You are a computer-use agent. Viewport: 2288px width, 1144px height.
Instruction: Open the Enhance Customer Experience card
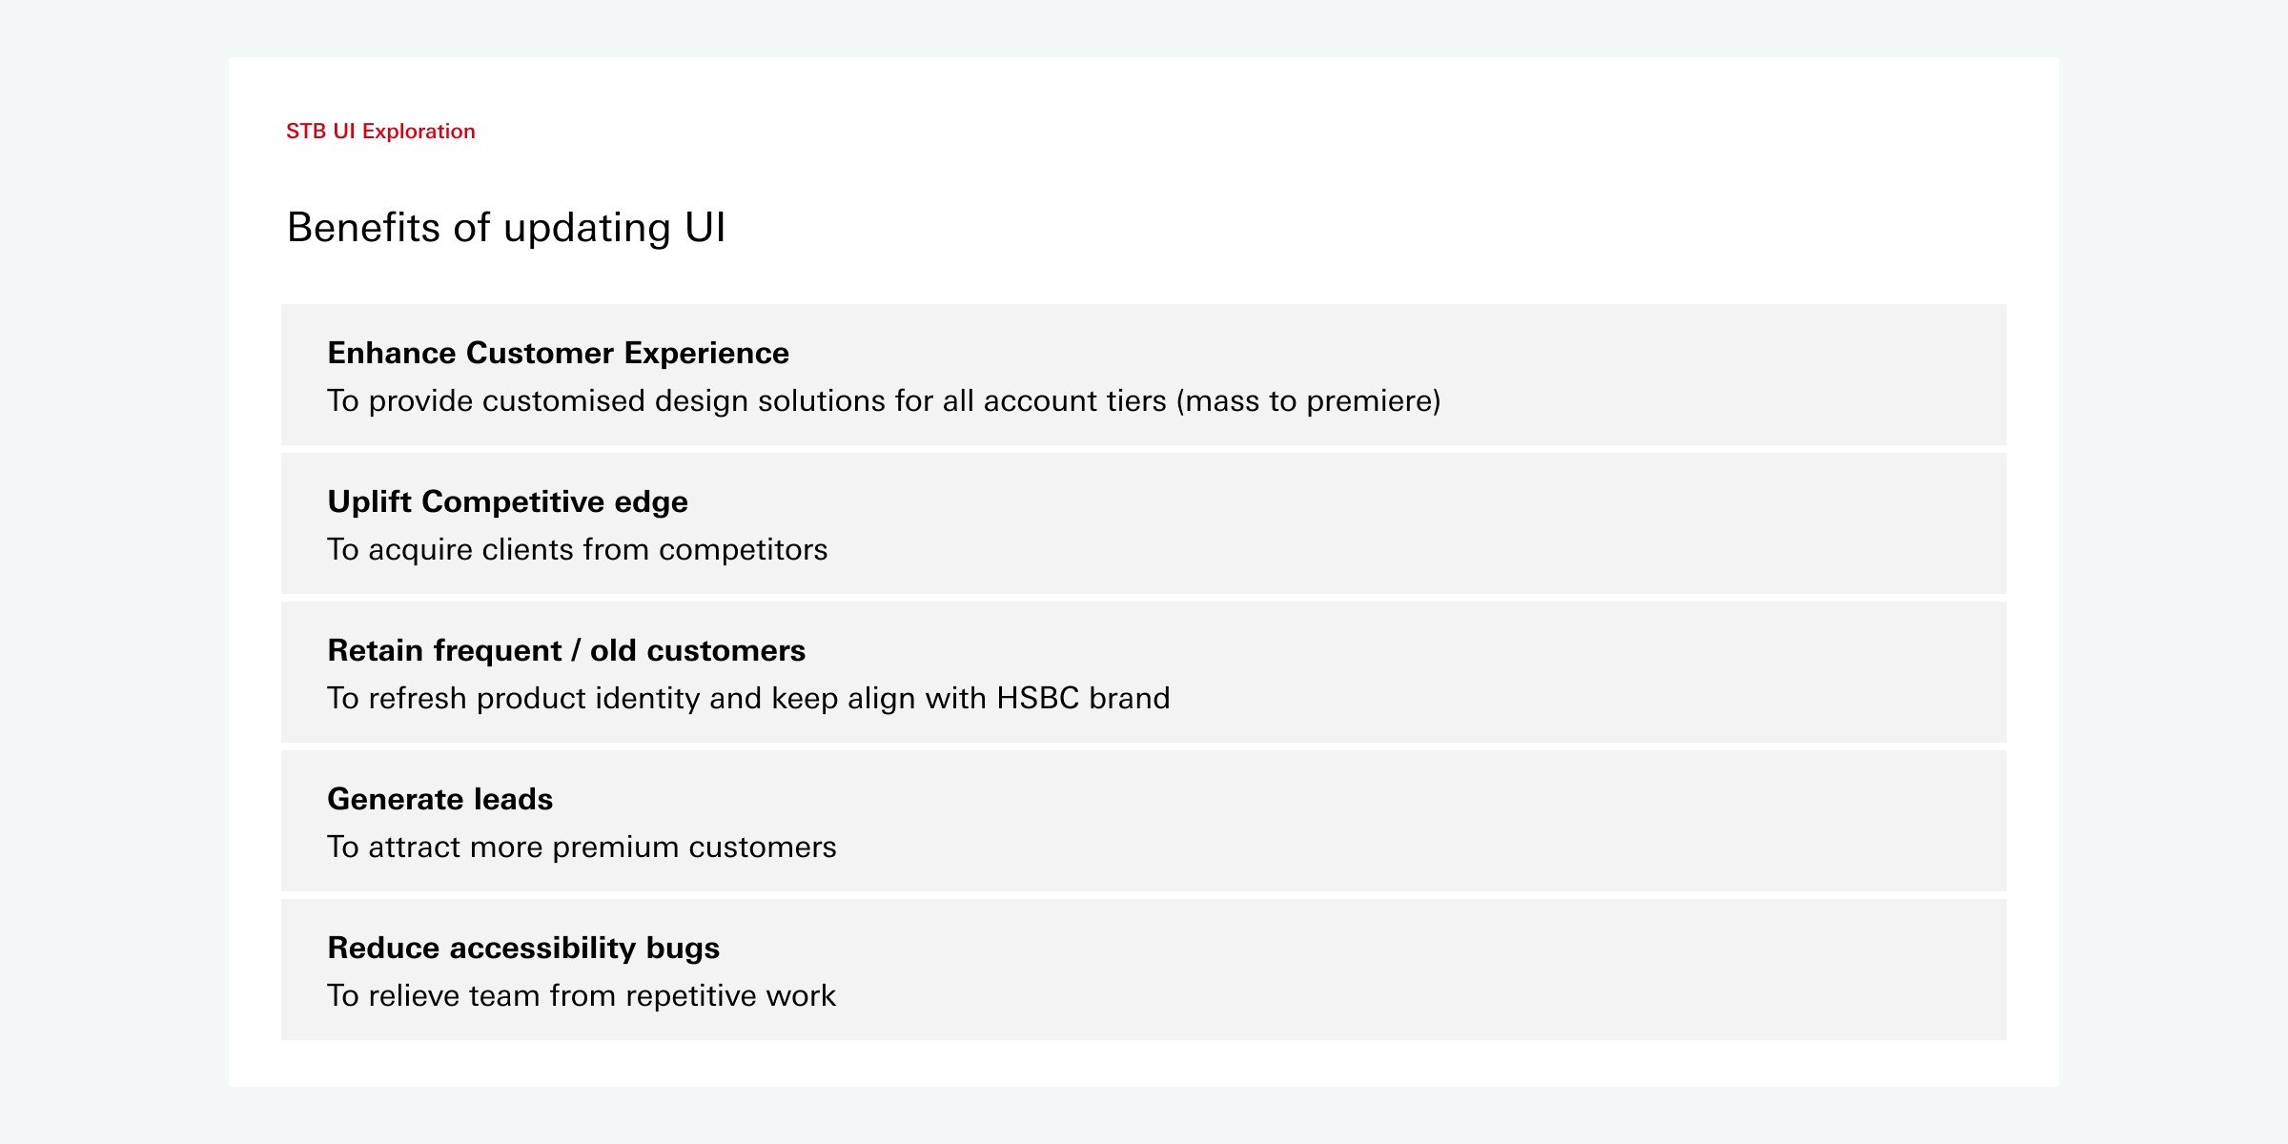(1144, 375)
